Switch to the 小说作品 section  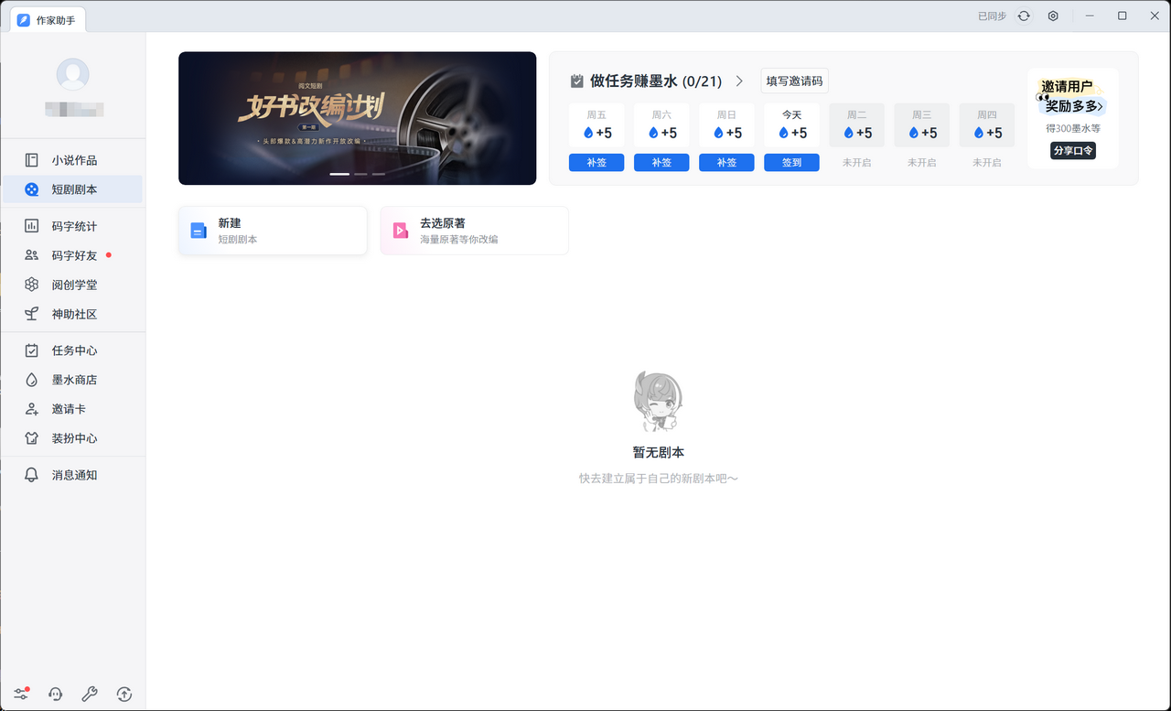(73, 159)
